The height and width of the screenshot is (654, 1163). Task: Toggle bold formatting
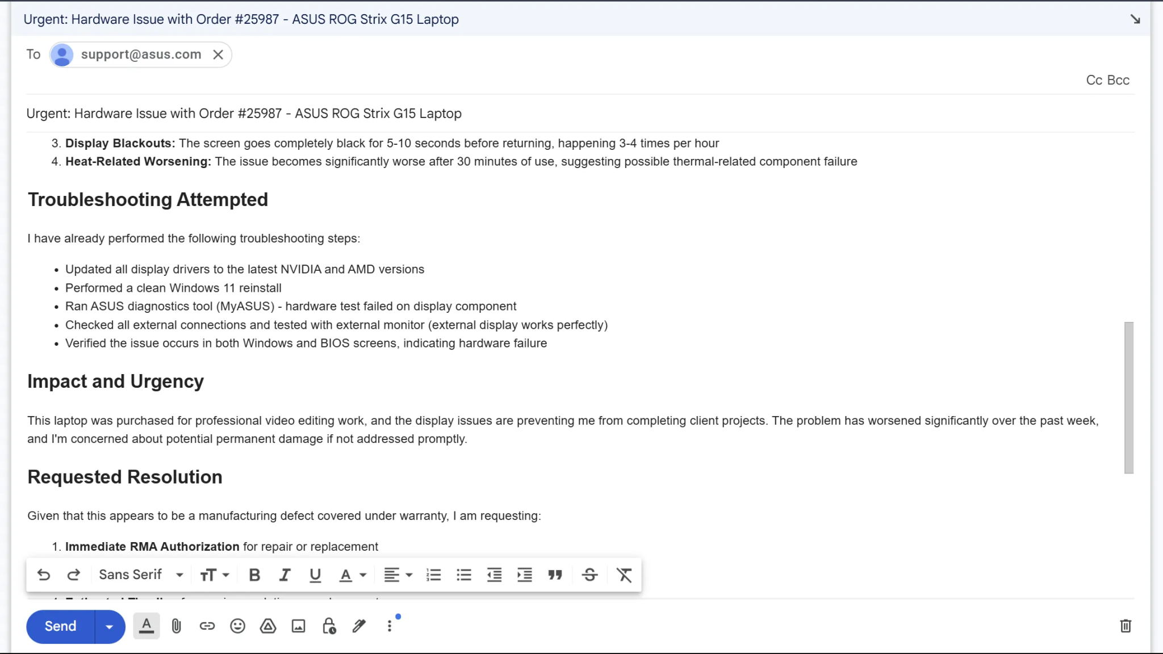click(x=254, y=575)
